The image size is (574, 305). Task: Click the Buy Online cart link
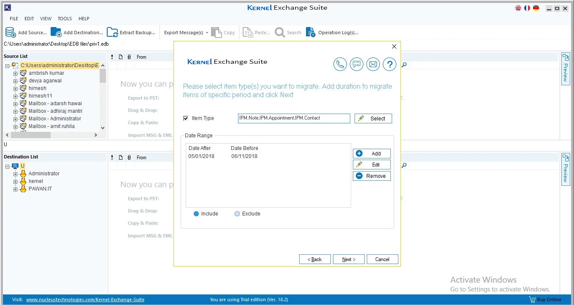tap(545, 300)
